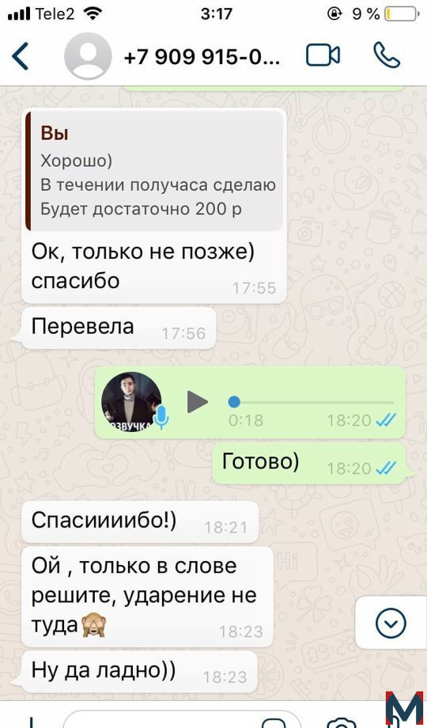Click the voice message scrubber dot

(234, 402)
